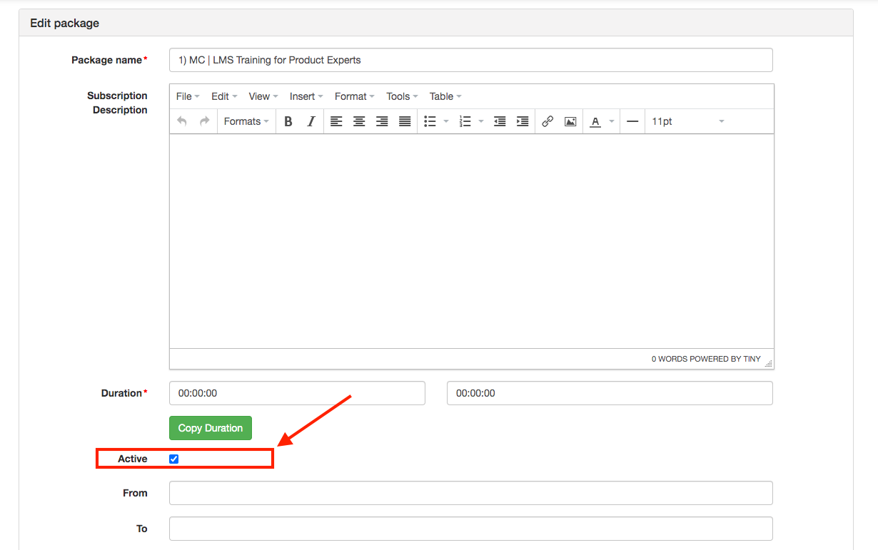Image resolution: width=878 pixels, height=550 pixels.
Task: Open the Table menu
Action: [445, 96]
